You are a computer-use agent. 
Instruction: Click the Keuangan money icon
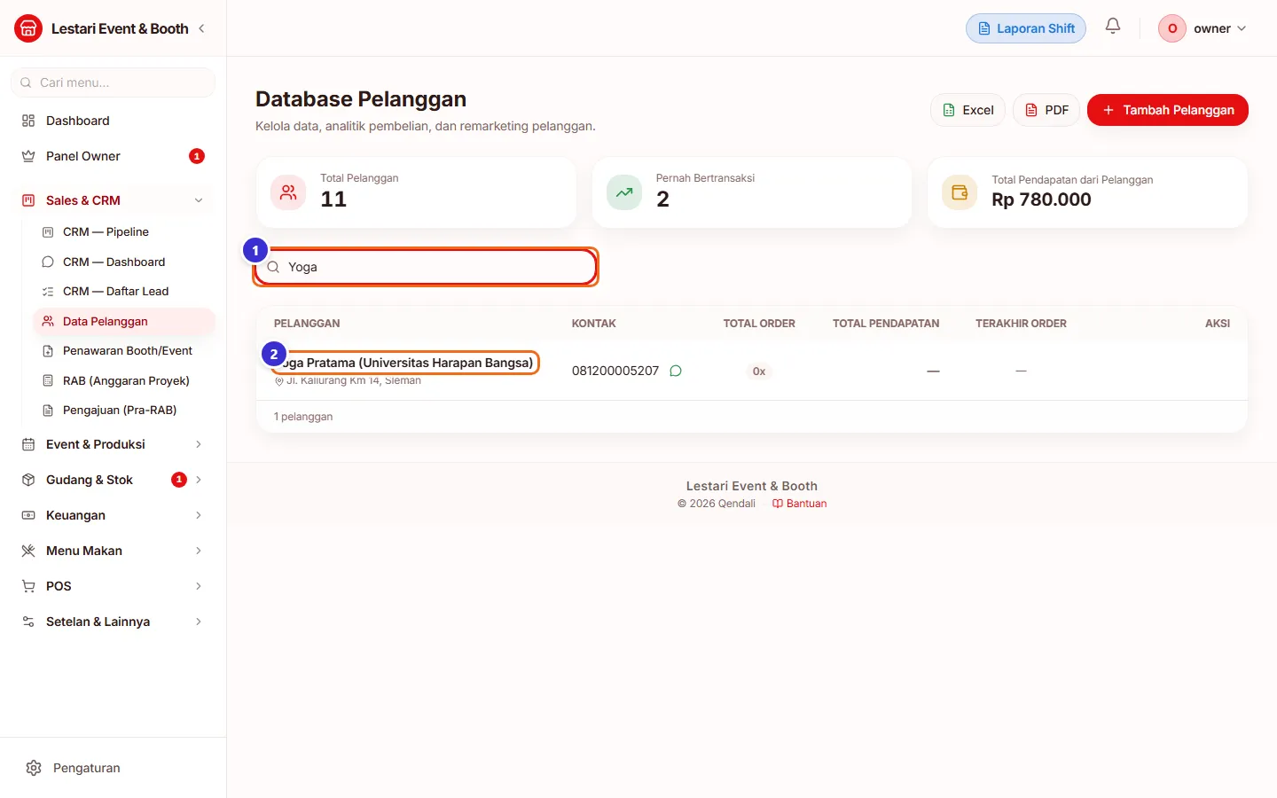28,515
